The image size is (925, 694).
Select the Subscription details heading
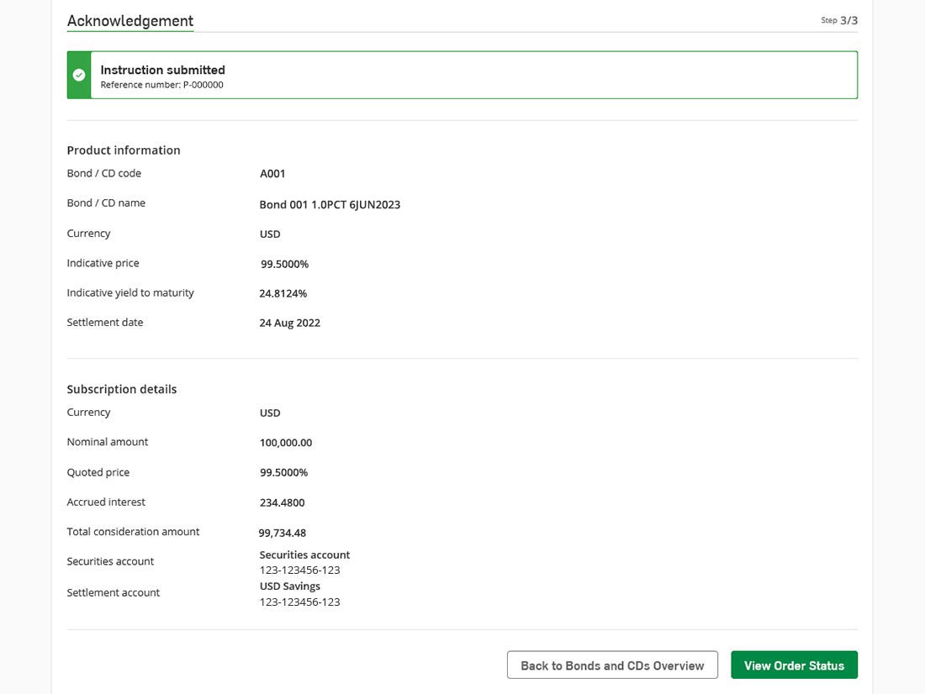[122, 389]
